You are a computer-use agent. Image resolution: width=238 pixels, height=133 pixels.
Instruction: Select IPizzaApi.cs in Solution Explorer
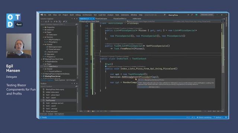pyautogui.click(x=53, y=42)
